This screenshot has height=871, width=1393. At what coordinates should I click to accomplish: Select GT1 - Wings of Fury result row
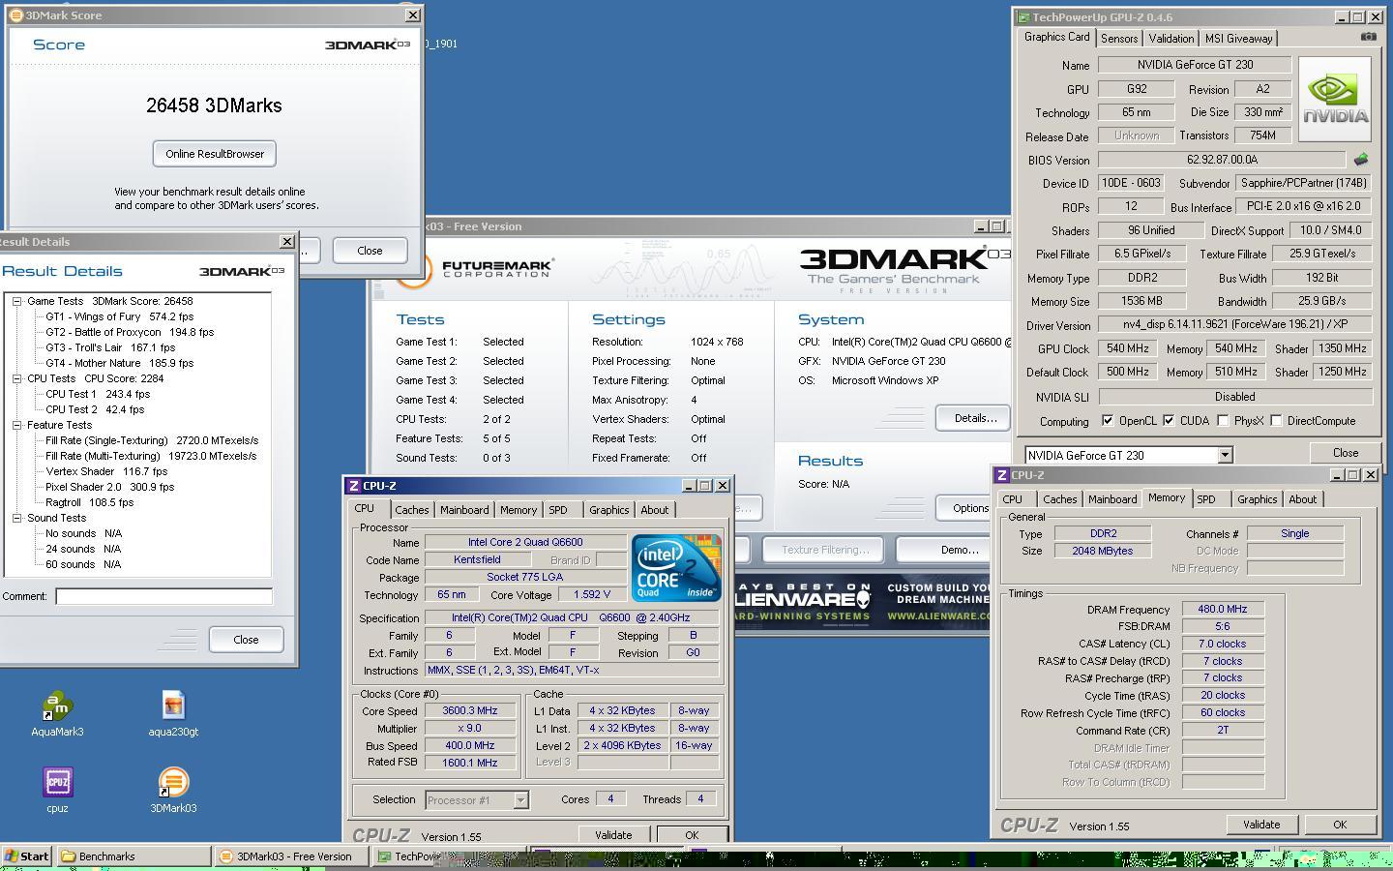point(119,316)
